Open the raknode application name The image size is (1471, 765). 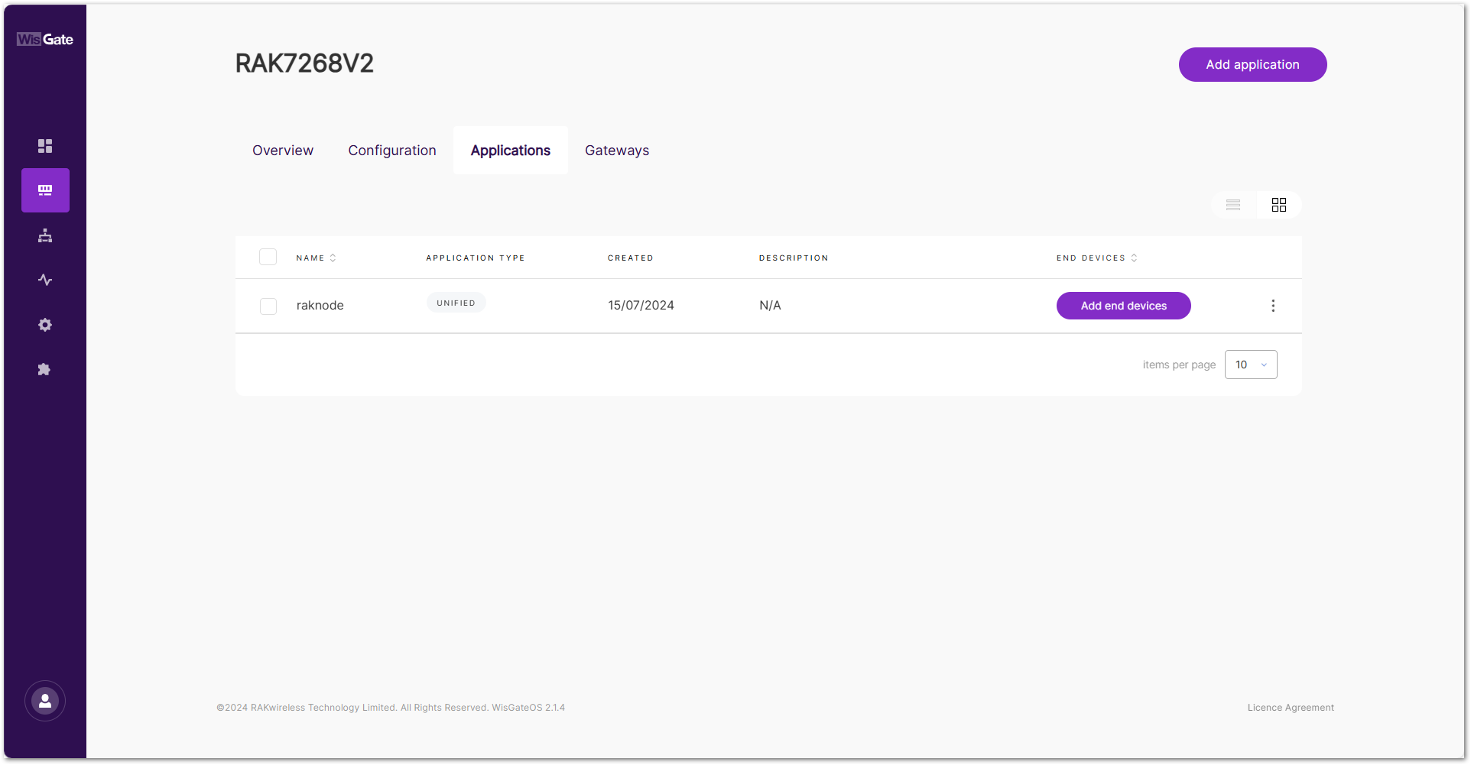[320, 306]
